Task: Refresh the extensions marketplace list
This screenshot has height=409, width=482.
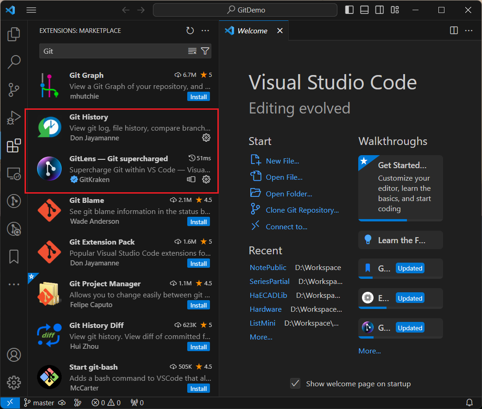Action: [190, 31]
